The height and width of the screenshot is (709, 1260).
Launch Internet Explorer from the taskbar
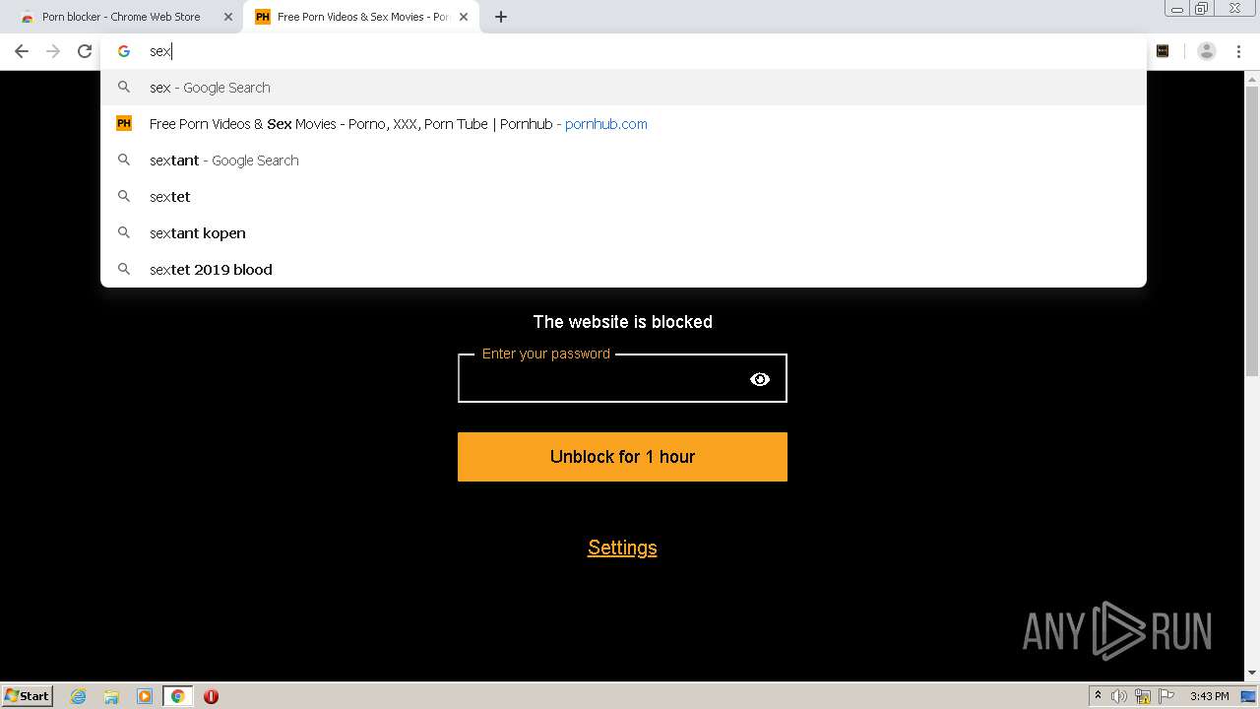(x=79, y=696)
